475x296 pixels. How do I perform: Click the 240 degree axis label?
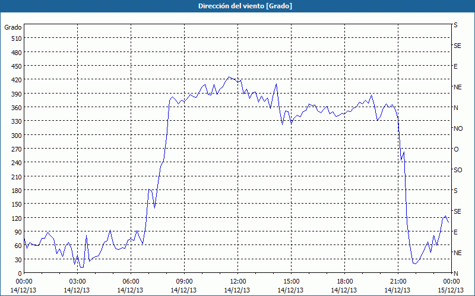pos(17,163)
